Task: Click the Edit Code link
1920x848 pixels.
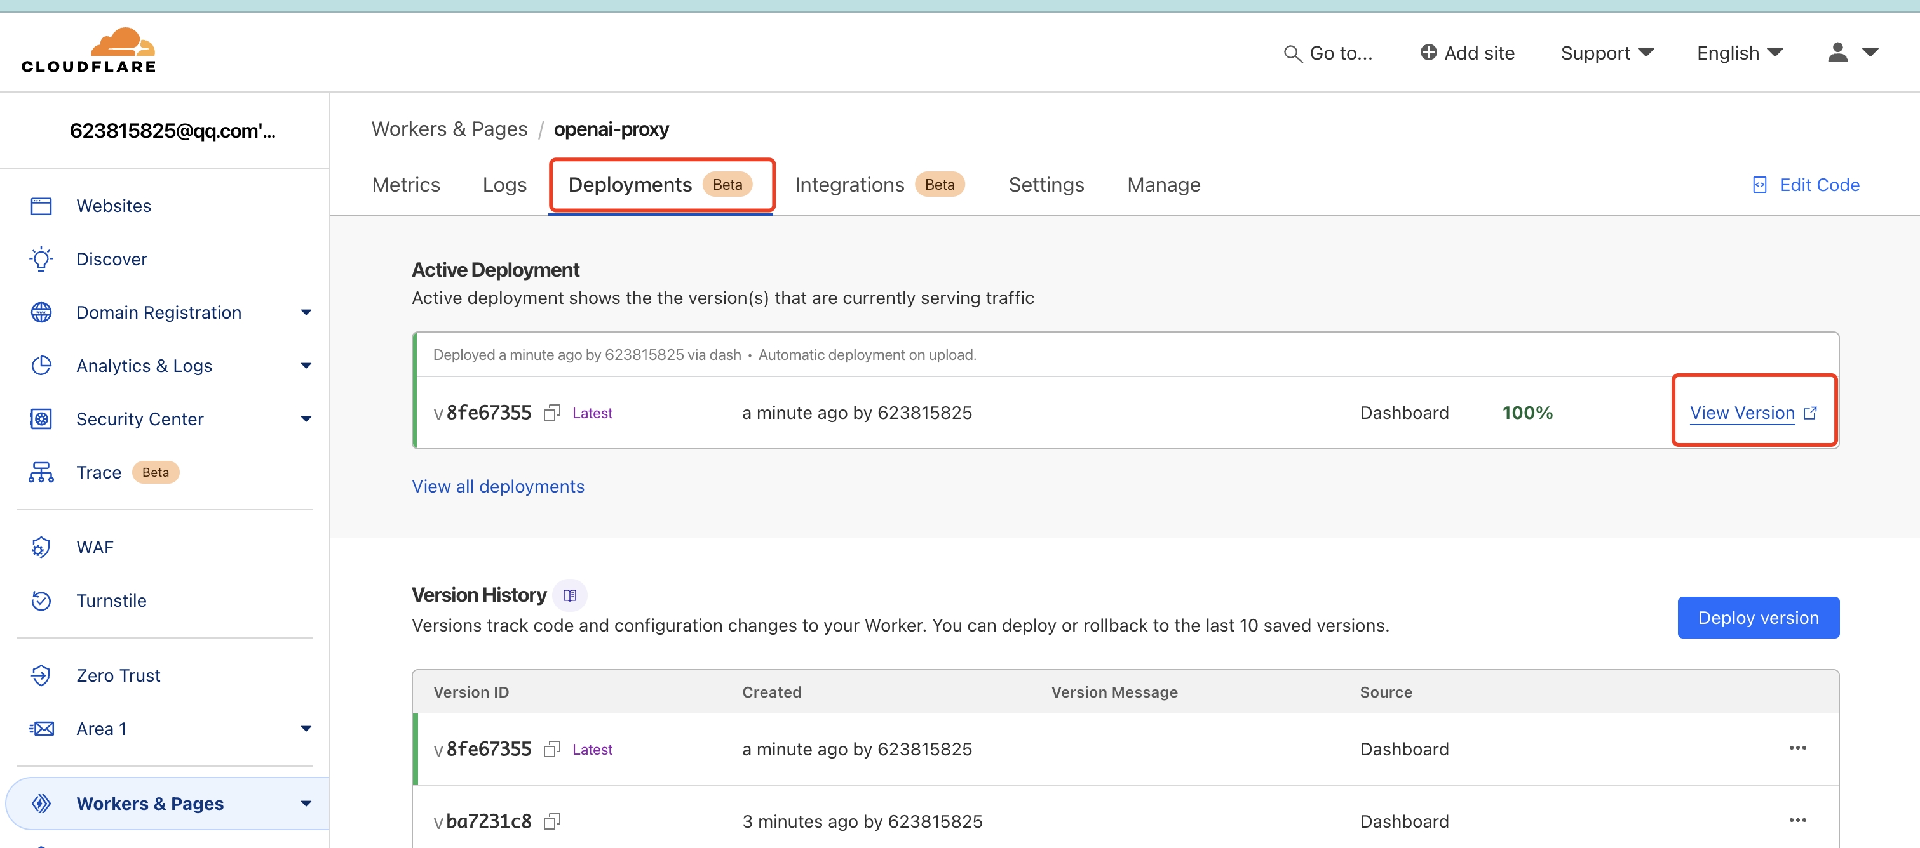Action: tap(1820, 185)
